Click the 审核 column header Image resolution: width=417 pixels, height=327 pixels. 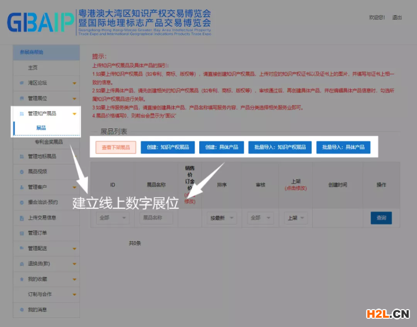(x=261, y=185)
